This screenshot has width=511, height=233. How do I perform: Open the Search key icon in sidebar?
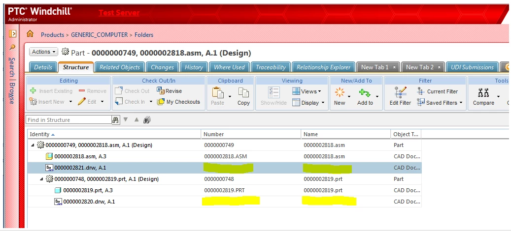12,48
